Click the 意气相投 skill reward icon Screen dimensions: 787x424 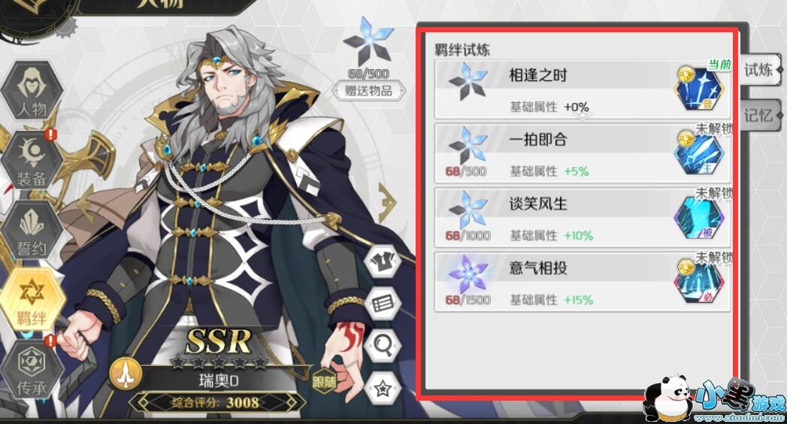click(699, 282)
